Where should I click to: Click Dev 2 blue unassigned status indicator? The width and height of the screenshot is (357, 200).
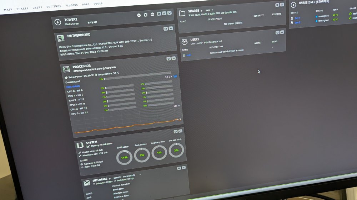click(x=316, y=21)
